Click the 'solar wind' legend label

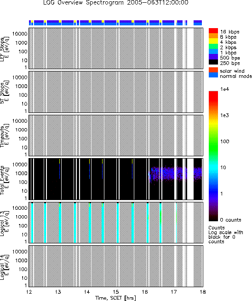coord(232,71)
